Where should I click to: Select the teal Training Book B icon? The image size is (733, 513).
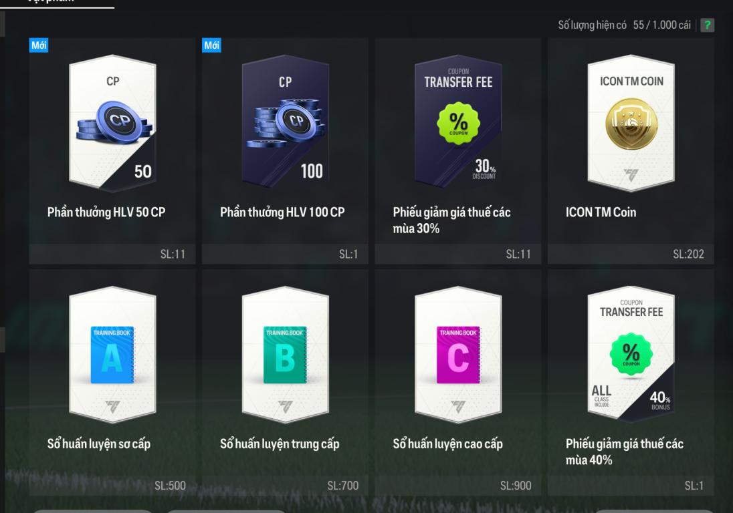pos(286,355)
